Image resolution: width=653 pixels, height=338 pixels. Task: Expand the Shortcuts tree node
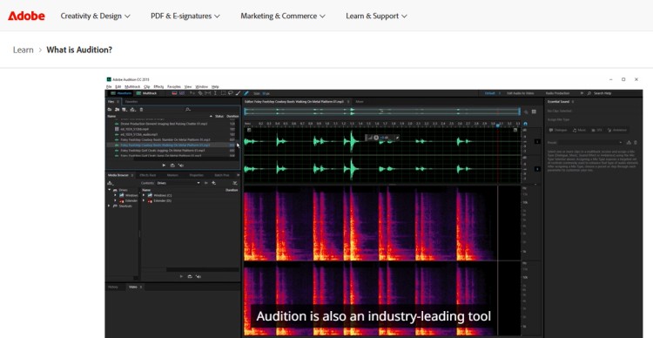point(110,206)
